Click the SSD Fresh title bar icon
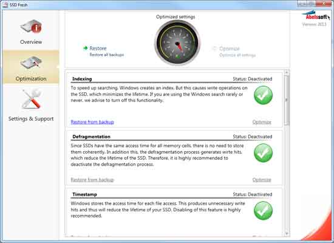This screenshot has width=334, height=243. click(5, 5)
